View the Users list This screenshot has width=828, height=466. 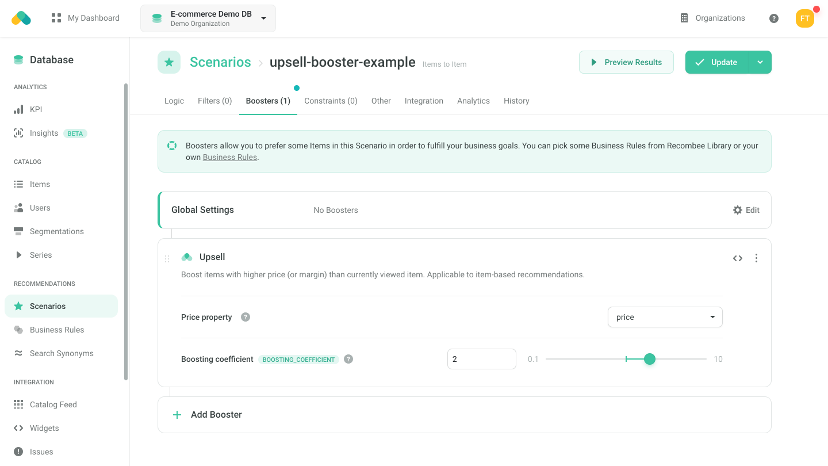pos(40,208)
